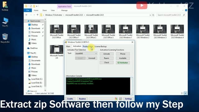Open Quick Access Toolbar customize dropdown
199x112 pixels.
coord(37,6)
